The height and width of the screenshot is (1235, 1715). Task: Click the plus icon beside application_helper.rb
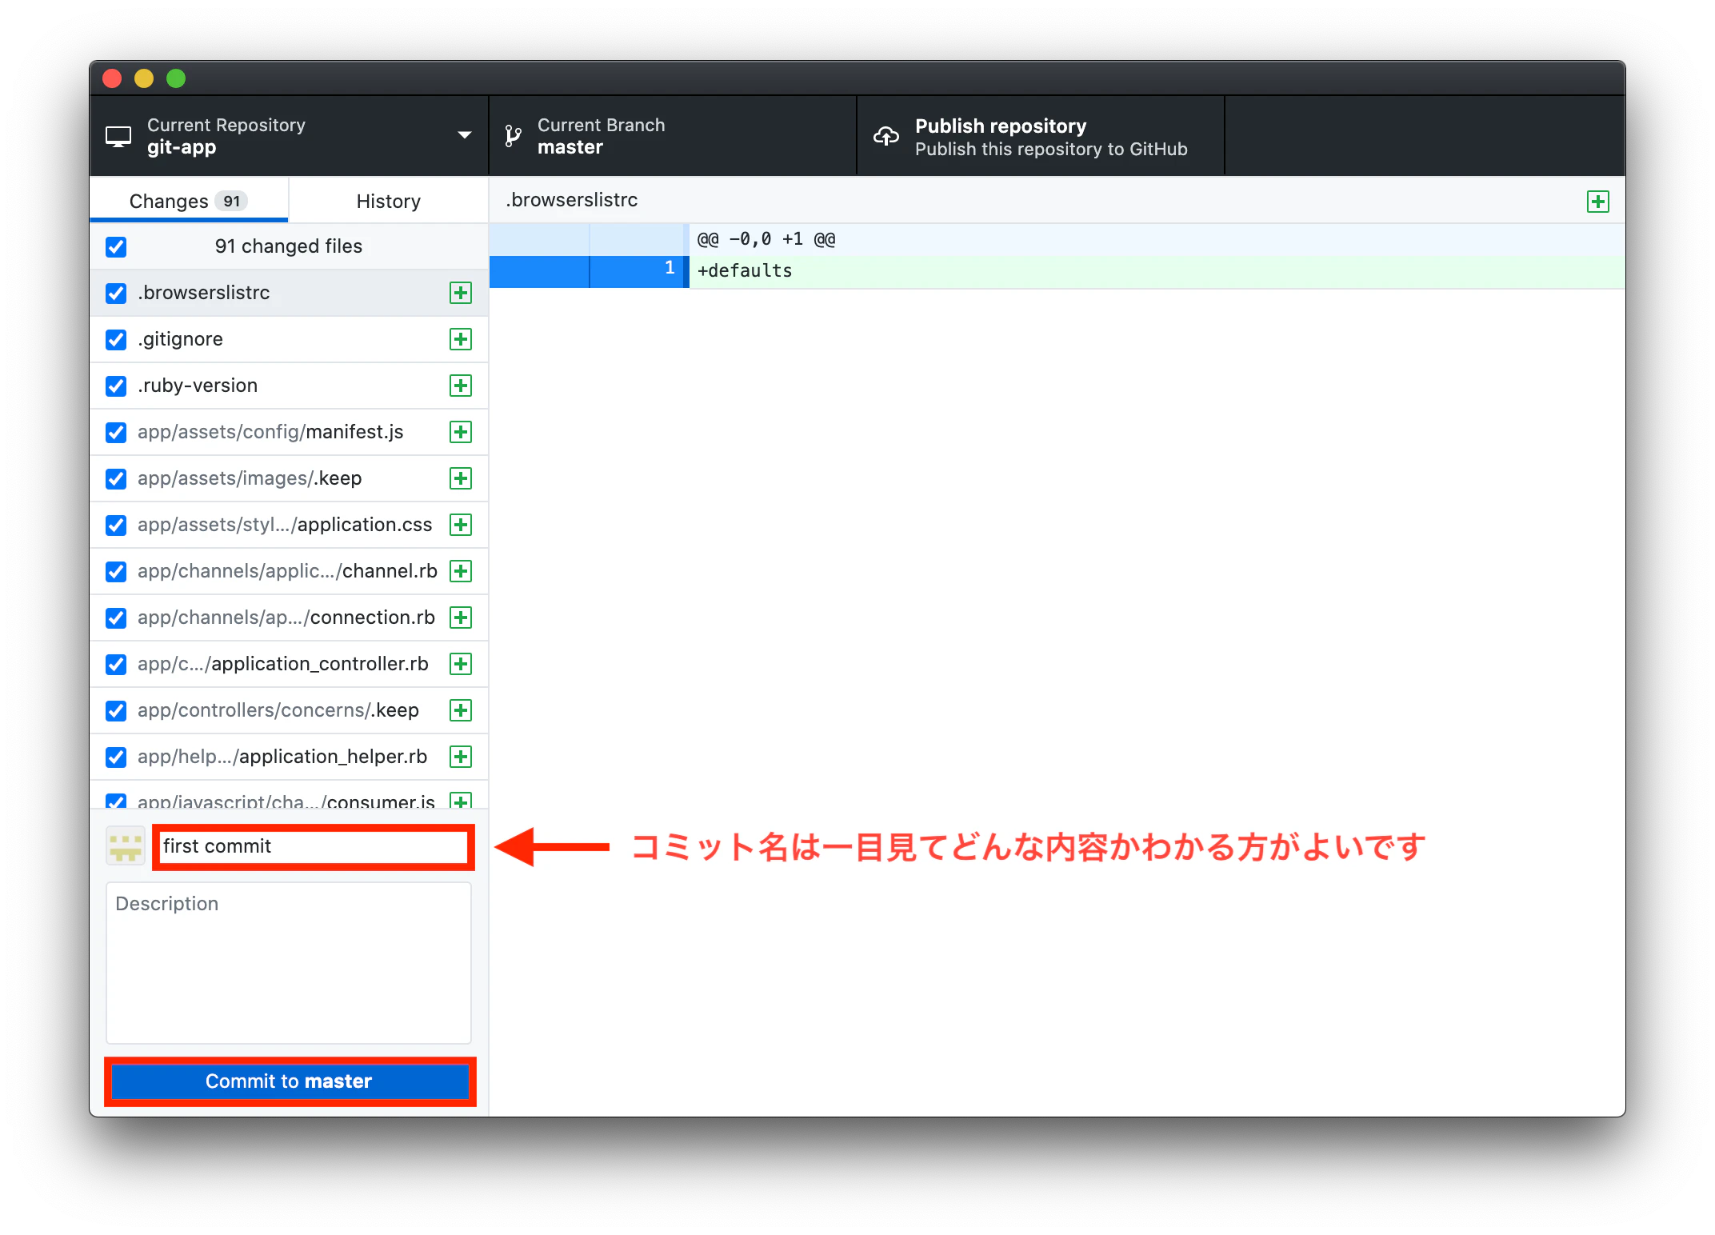pyautogui.click(x=461, y=757)
